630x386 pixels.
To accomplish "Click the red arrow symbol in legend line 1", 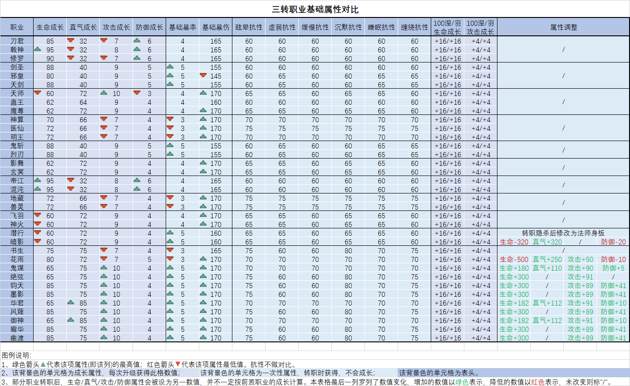I will pyautogui.click(x=178, y=364).
